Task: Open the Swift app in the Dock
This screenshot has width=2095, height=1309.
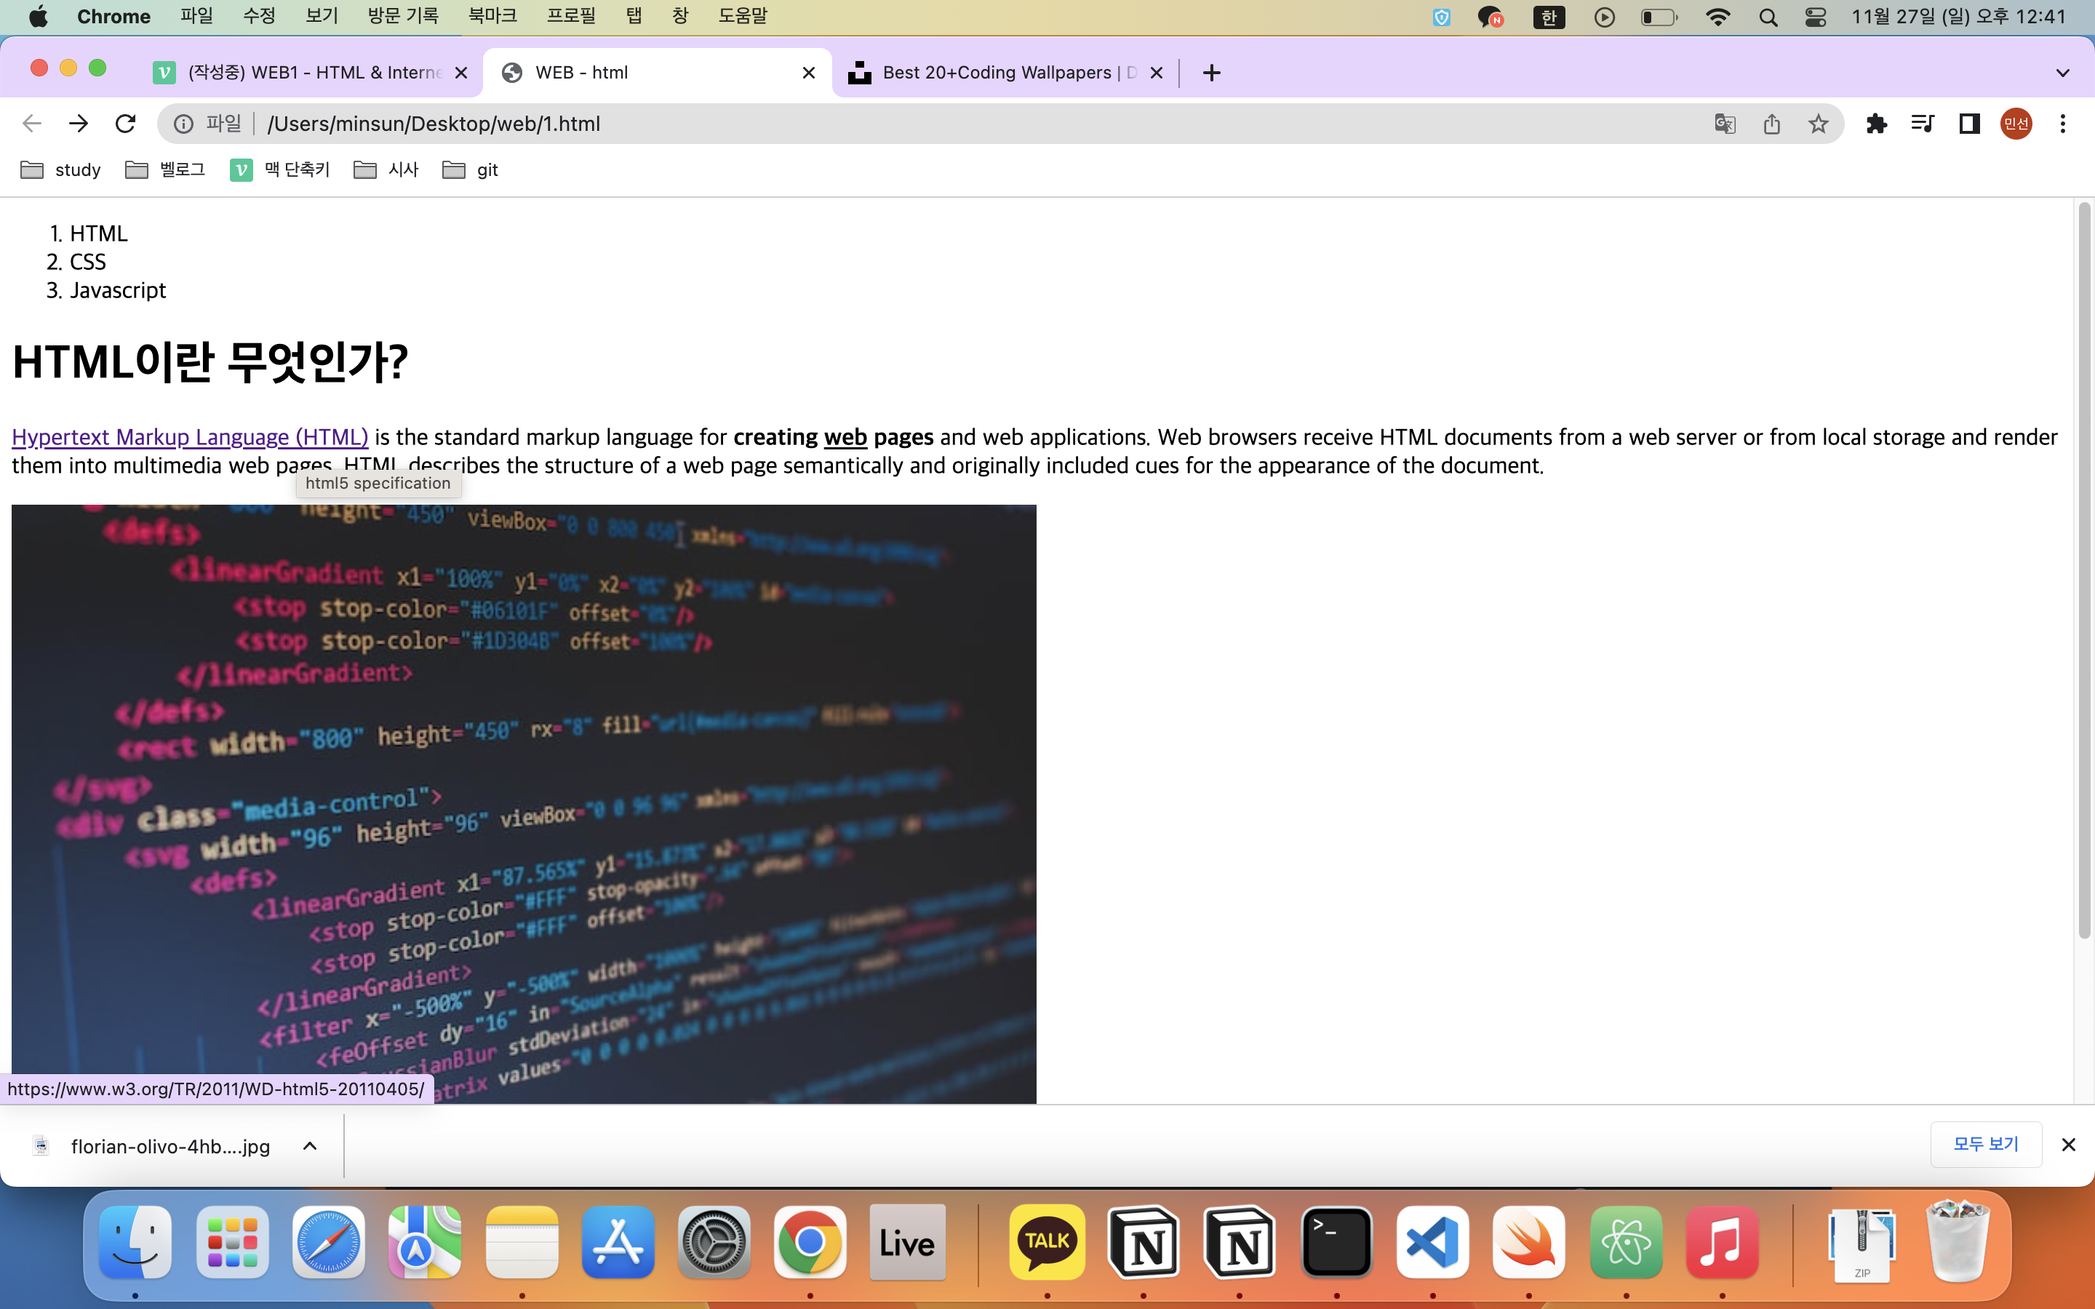Action: pos(1529,1242)
